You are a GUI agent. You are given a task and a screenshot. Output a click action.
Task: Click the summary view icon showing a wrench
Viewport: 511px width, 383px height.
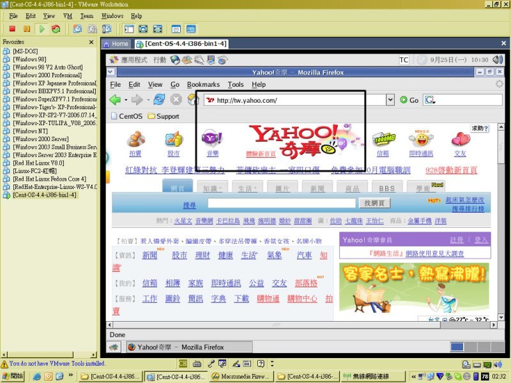coord(176,29)
